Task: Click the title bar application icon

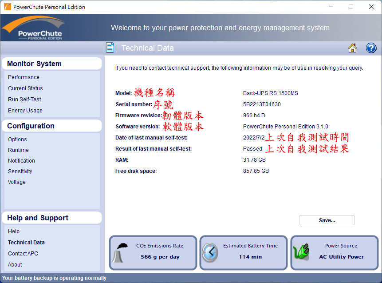Action: (8, 7)
